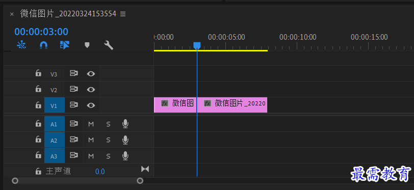
Task: Enable voice-over record on A1
Action: 125,124
